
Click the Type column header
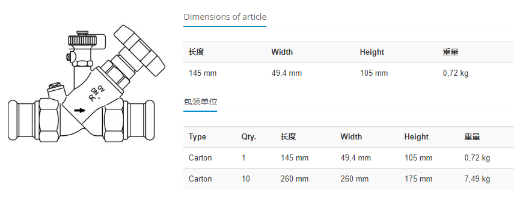[x=197, y=136]
